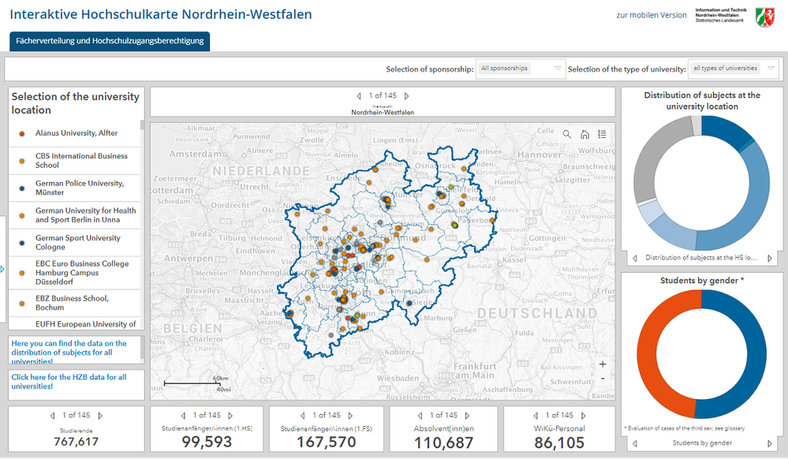The height and width of the screenshot is (459, 788).
Task: Select German Sport University Cologne
Action: 75,242
